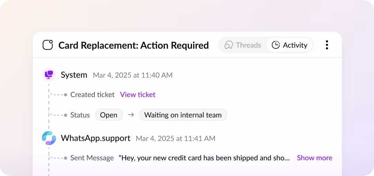This screenshot has width=374, height=176.
Task: Click the Activity clock icon
Action: click(x=276, y=45)
